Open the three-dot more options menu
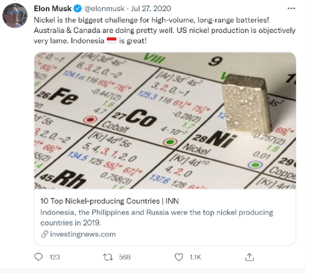309x273 pixels. tap(291, 8)
